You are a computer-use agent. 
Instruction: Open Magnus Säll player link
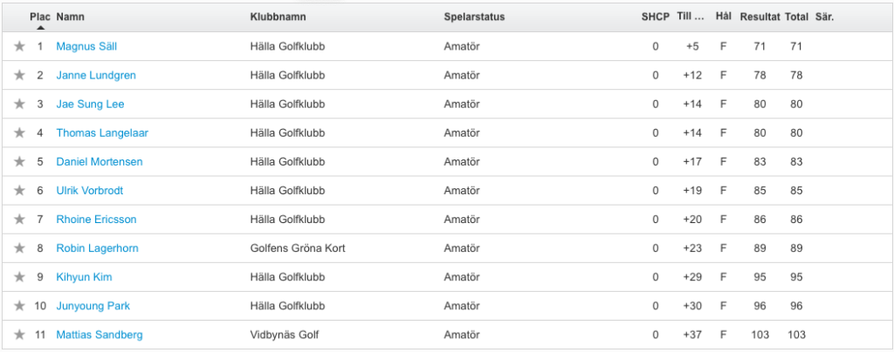pyautogui.click(x=86, y=47)
